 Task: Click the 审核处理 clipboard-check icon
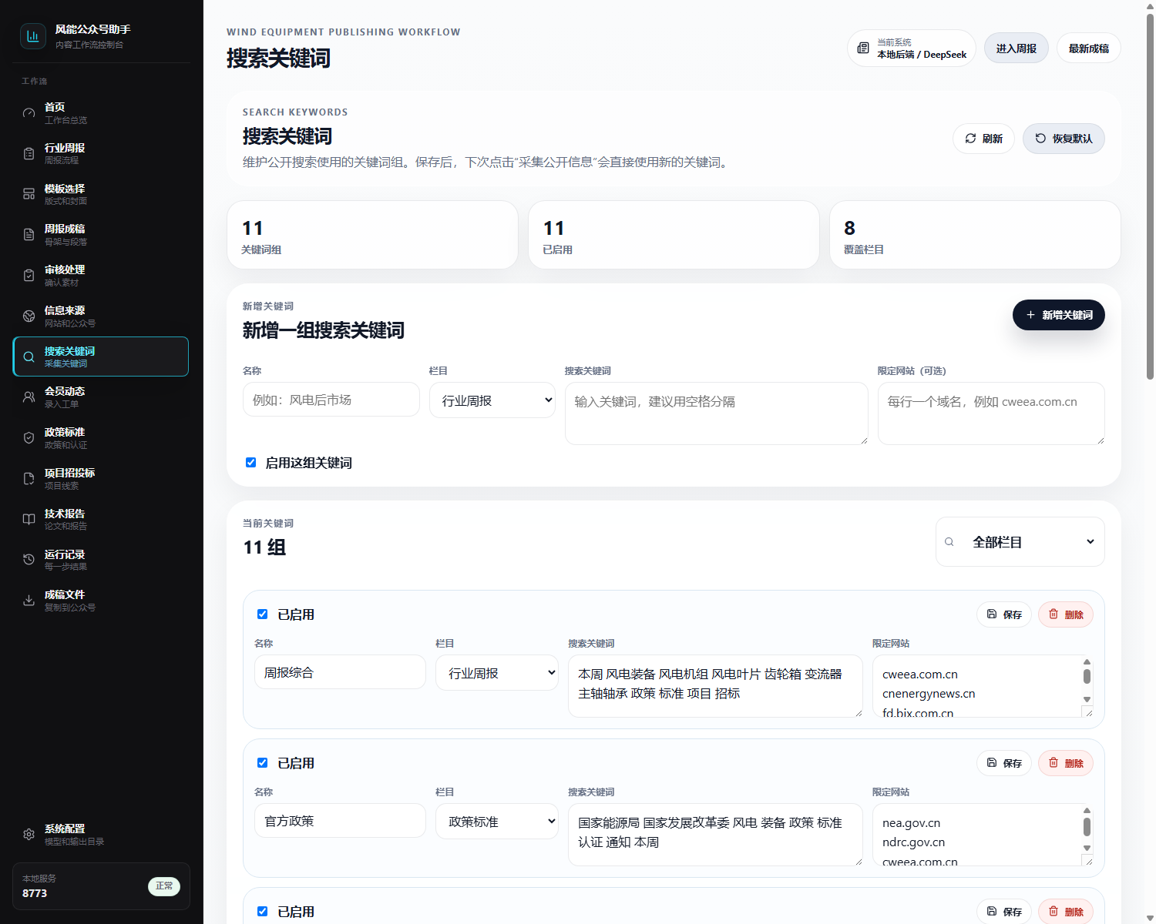(29, 276)
